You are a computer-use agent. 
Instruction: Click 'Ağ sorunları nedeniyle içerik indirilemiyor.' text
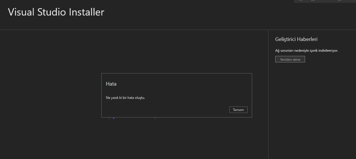pyautogui.click(x=307, y=51)
